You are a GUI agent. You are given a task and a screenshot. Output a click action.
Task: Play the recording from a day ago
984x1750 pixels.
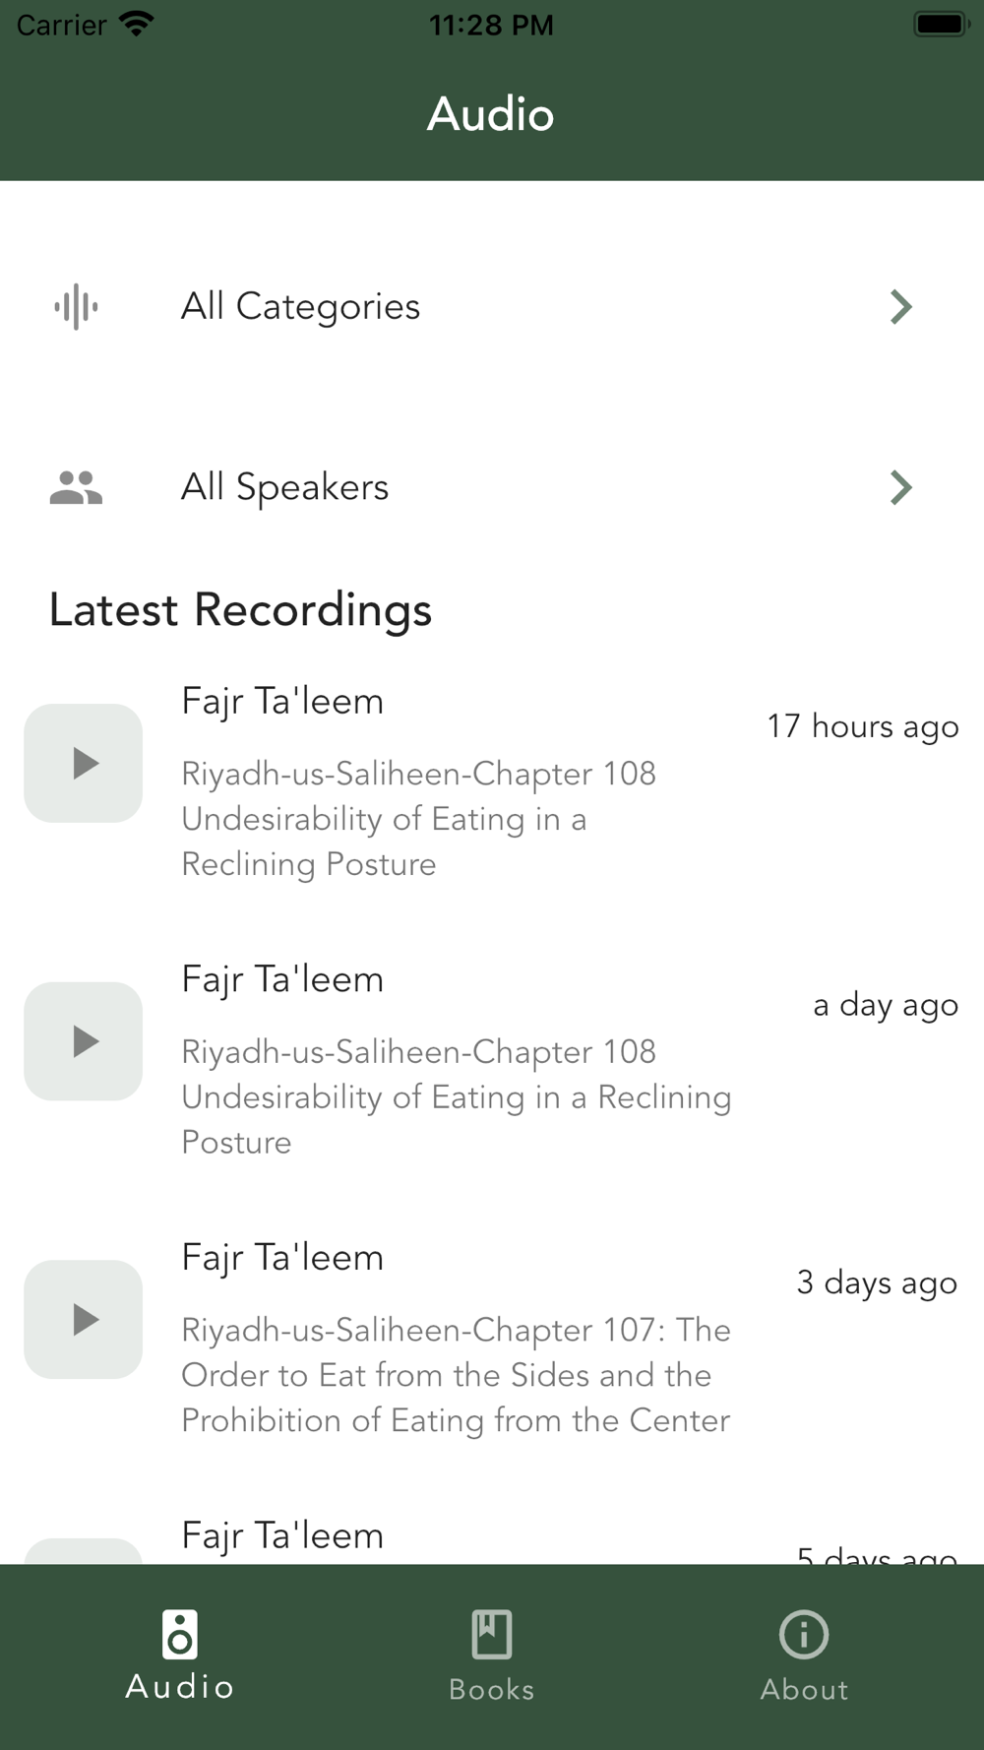coord(84,1041)
